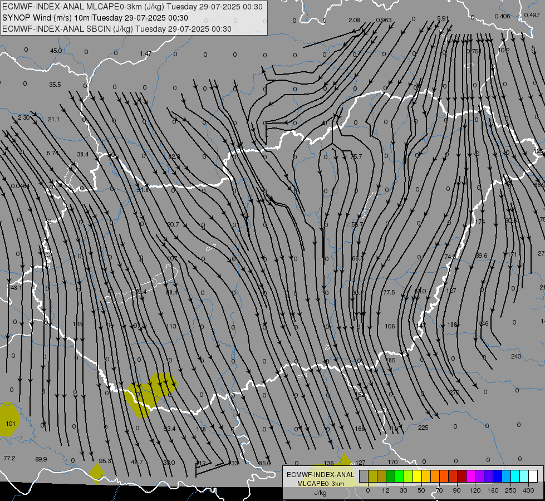Select the pale cyan legend swatch
The width and height of the screenshot is (545, 501).
(x=524, y=476)
